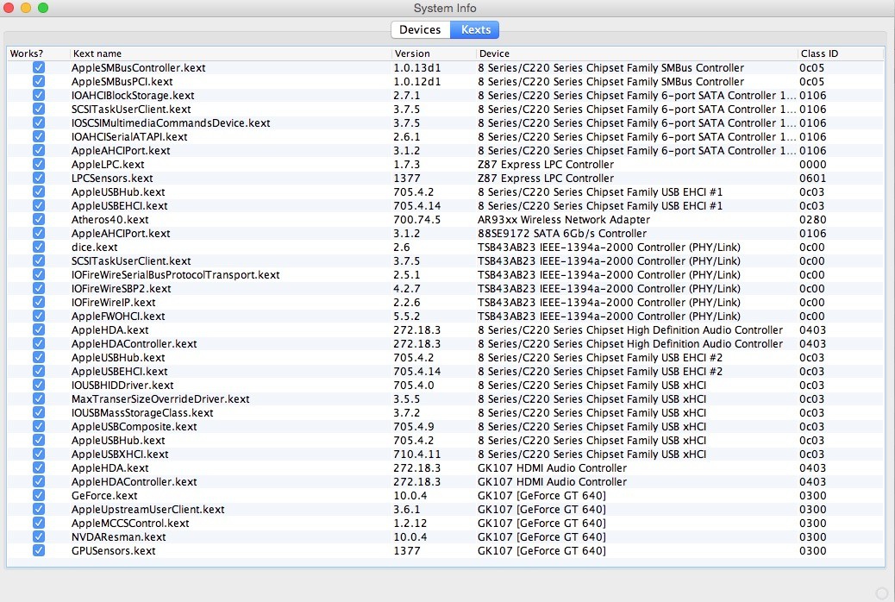Switch to the Devices tab

point(420,29)
